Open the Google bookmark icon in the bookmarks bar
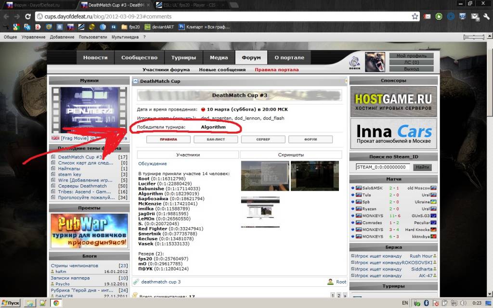This screenshot has width=493, height=308. click(16, 27)
